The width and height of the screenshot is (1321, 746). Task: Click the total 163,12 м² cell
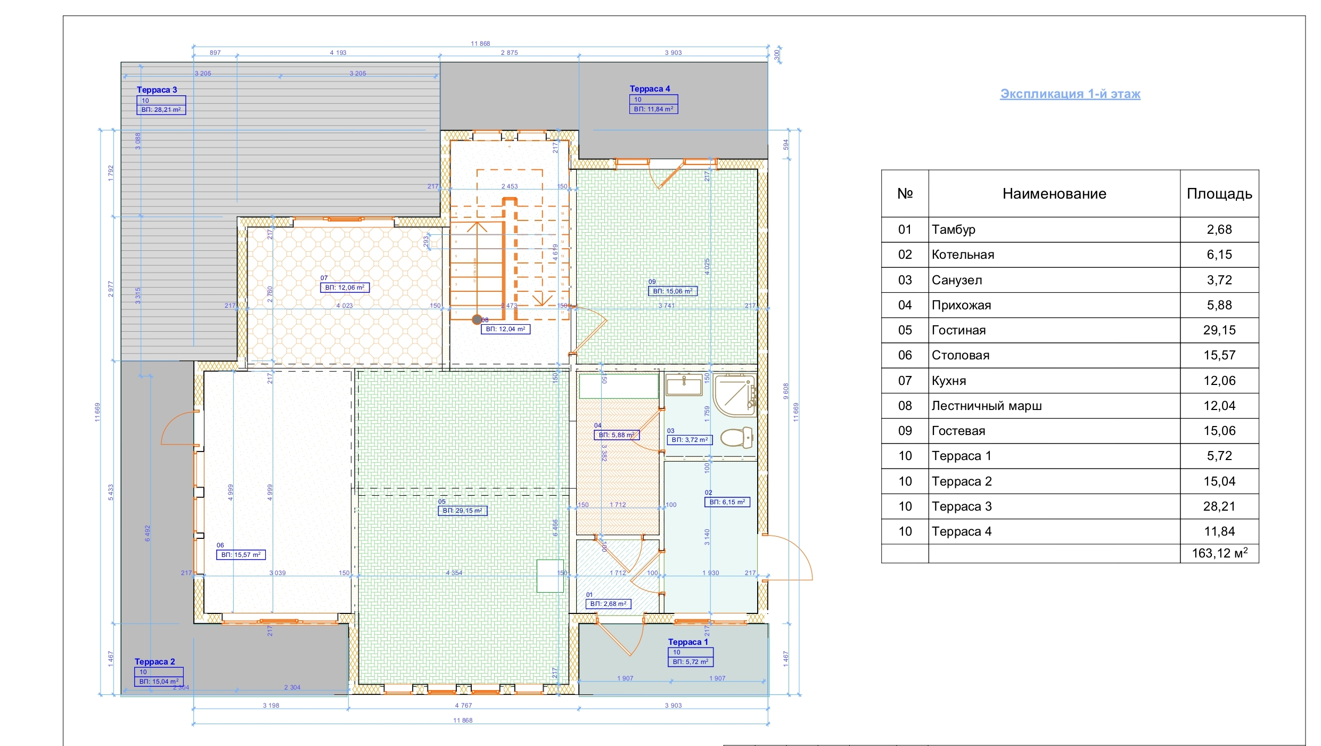coord(1219,553)
